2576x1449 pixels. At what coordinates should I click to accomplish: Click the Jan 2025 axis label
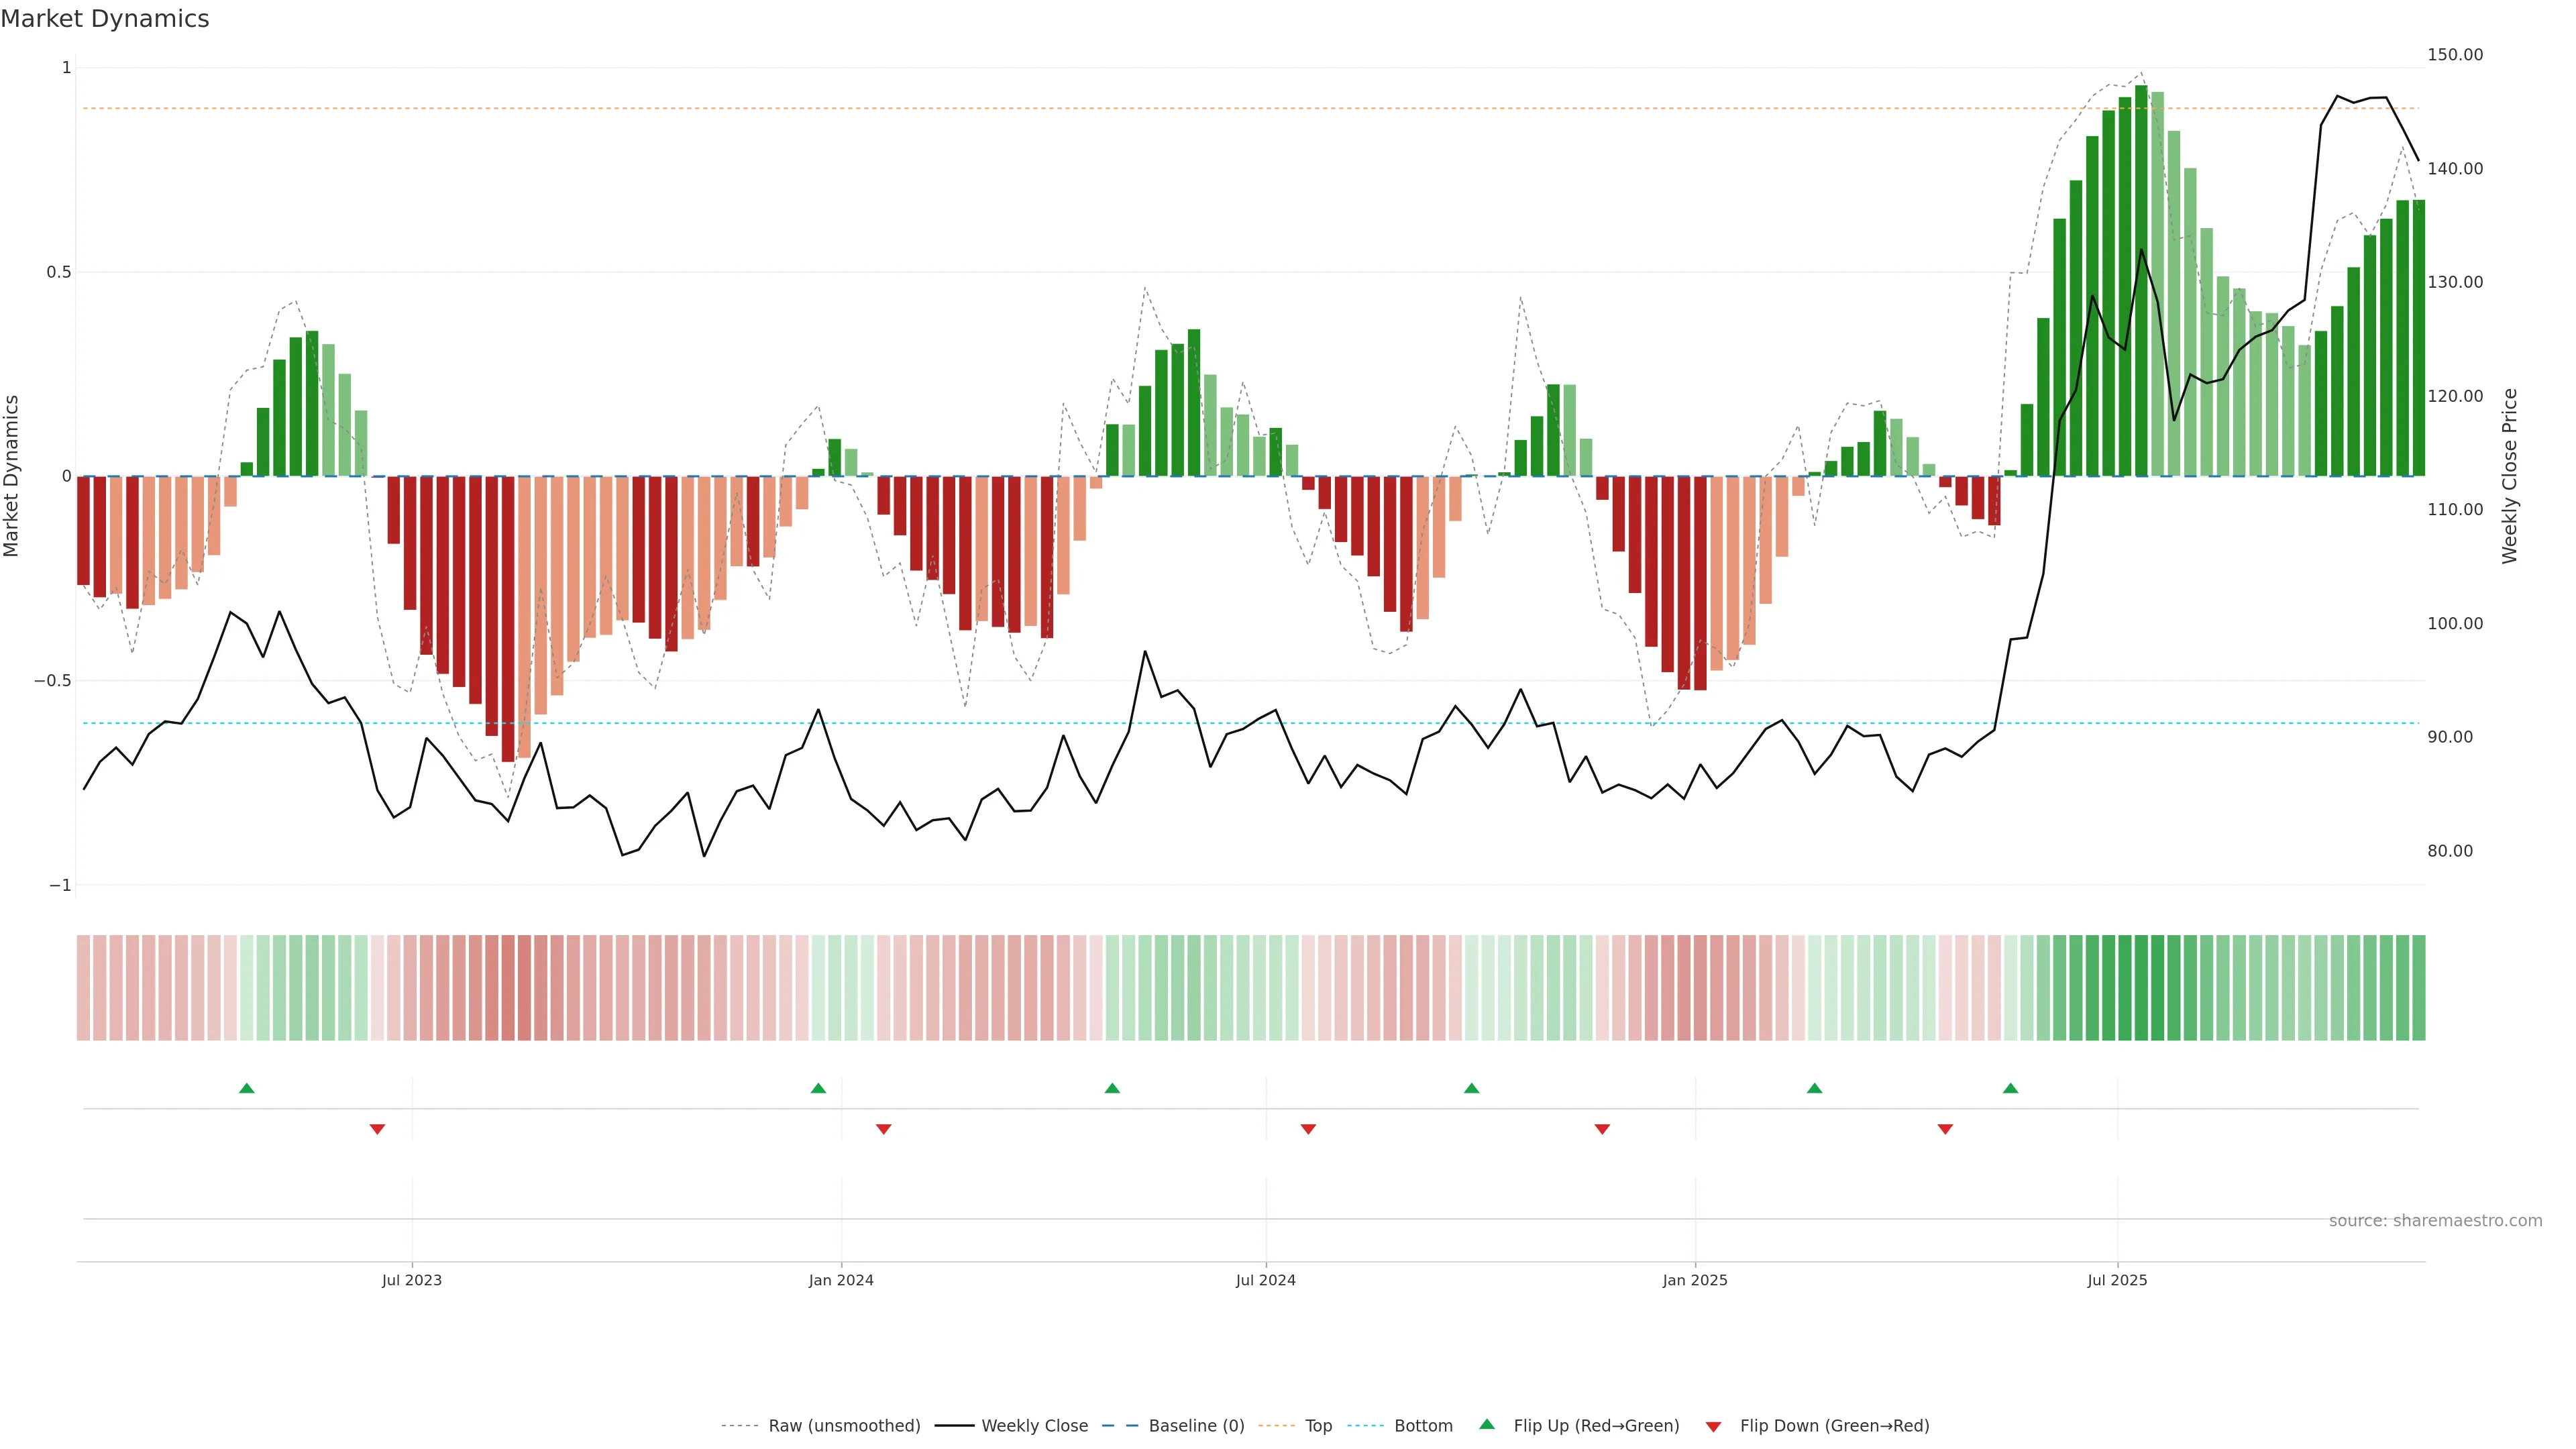(x=1694, y=1280)
